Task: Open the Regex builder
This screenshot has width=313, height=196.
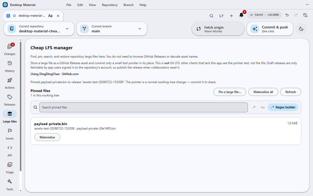Action: tap(283, 107)
